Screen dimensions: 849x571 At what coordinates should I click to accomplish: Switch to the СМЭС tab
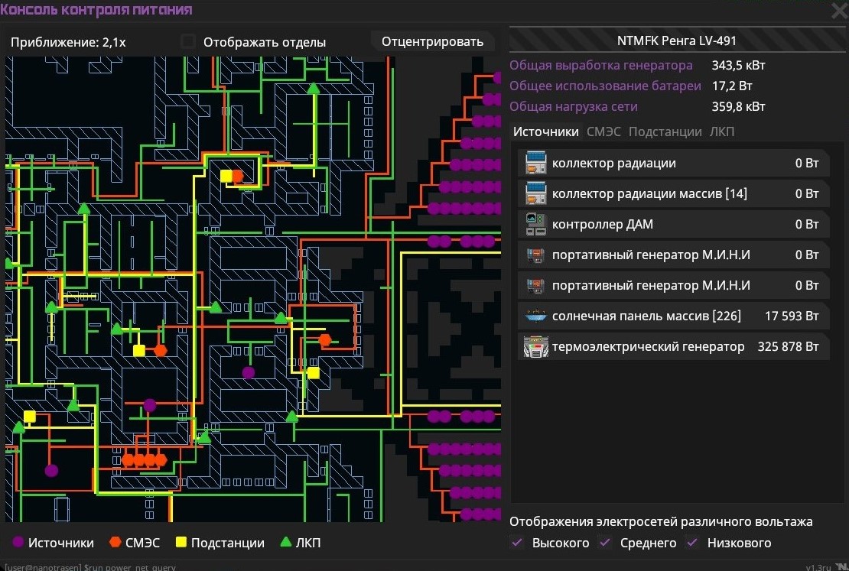[603, 131]
